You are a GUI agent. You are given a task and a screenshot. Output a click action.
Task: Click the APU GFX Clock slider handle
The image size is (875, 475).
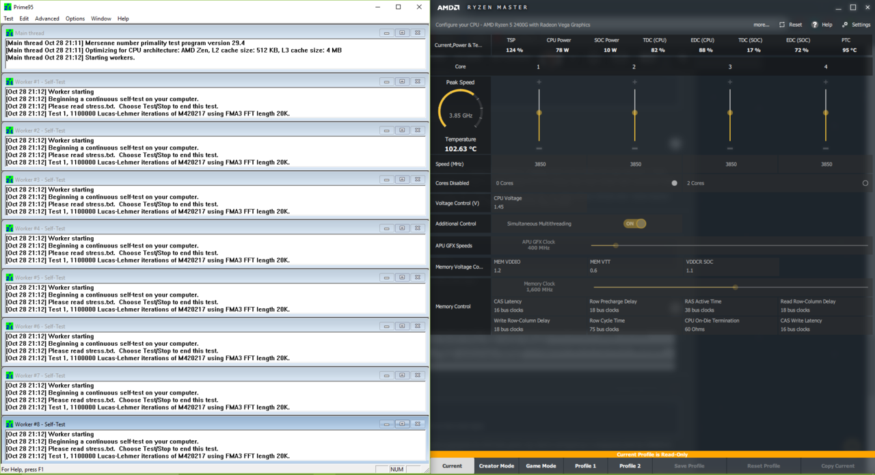pyautogui.click(x=616, y=245)
